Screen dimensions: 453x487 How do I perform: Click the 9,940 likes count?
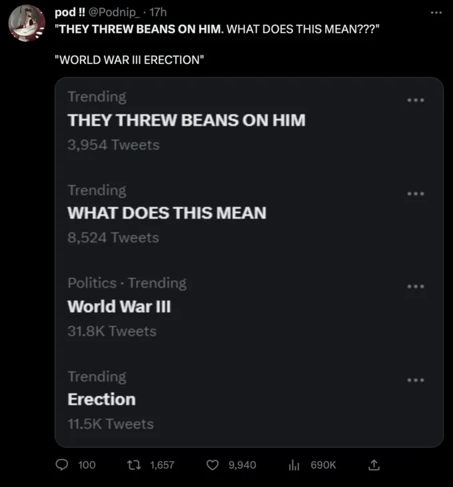tap(242, 465)
